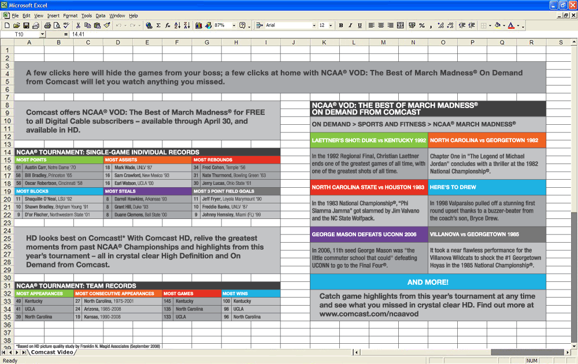Image resolution: width=578 pixels, height=364 pixels.
Task: Click the AutoSum sigma icon
Action: pyautogui.click(x=158, y=25)
